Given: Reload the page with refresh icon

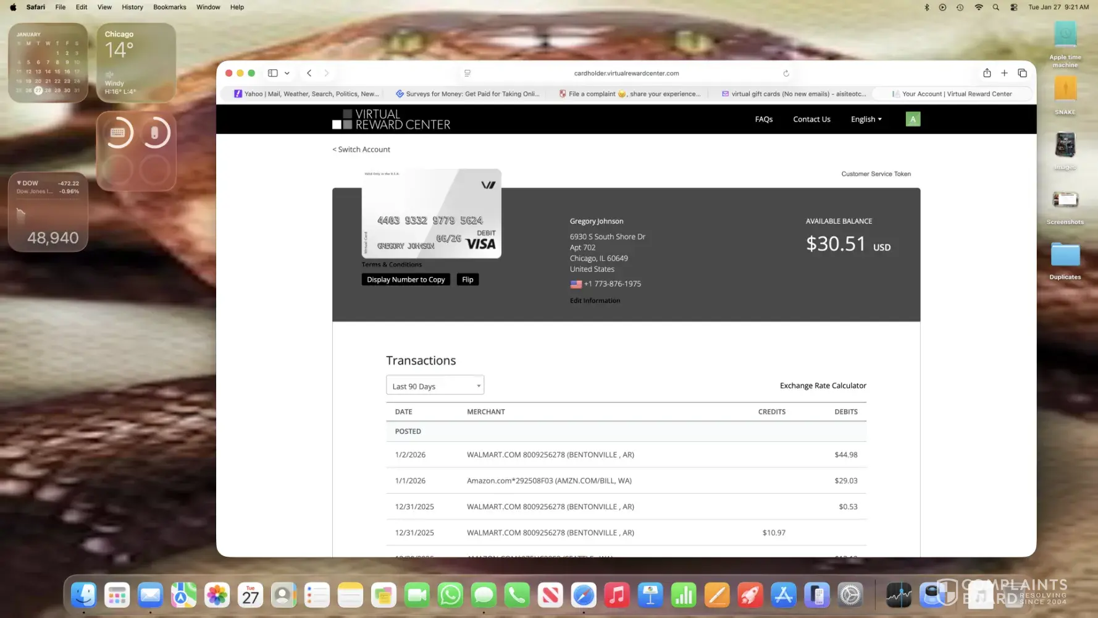Looking at the screenshot, I should pyautogui.click(x=786, y=74).
